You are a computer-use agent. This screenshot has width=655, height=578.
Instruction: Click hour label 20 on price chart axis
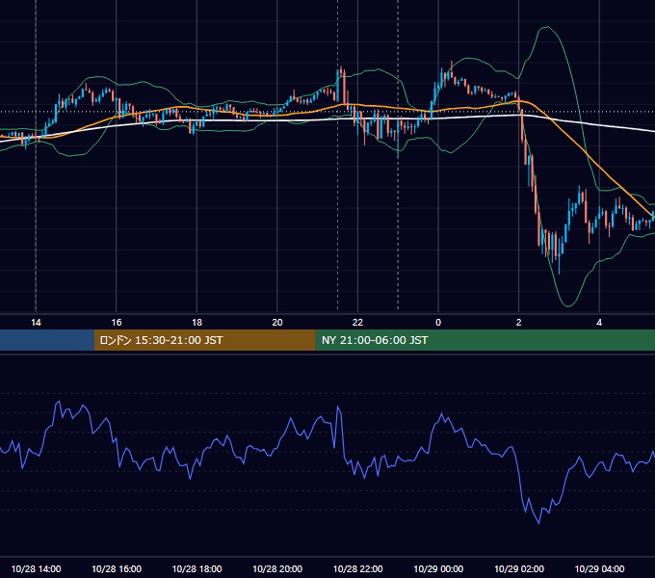[277, 323]
